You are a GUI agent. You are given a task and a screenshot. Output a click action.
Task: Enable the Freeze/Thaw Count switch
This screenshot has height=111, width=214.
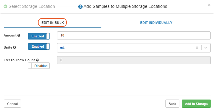tap(39, 66)
